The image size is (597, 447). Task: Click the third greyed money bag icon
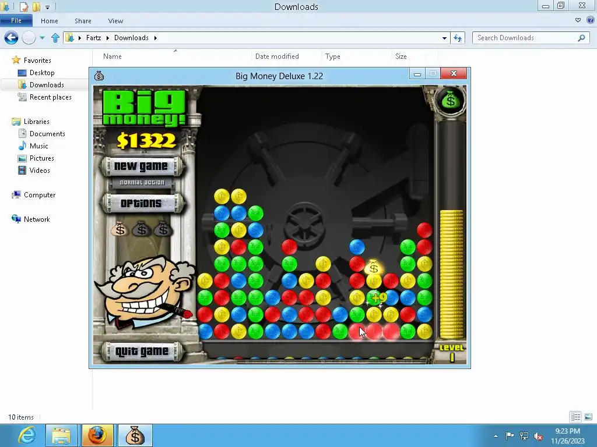(x=163, y=229)
